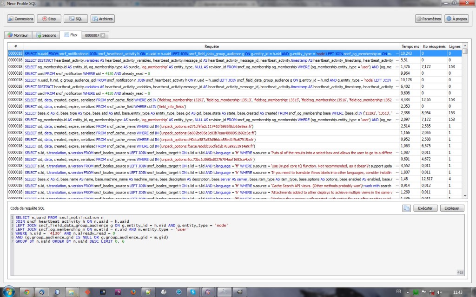Click the Expliquer button

[452, 208]
